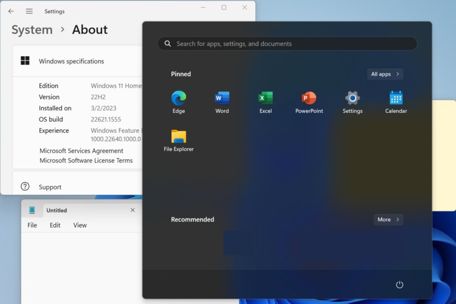Click the search magnifier icon
This screenshot has height=304, width=456.
[x=167, y=44]
